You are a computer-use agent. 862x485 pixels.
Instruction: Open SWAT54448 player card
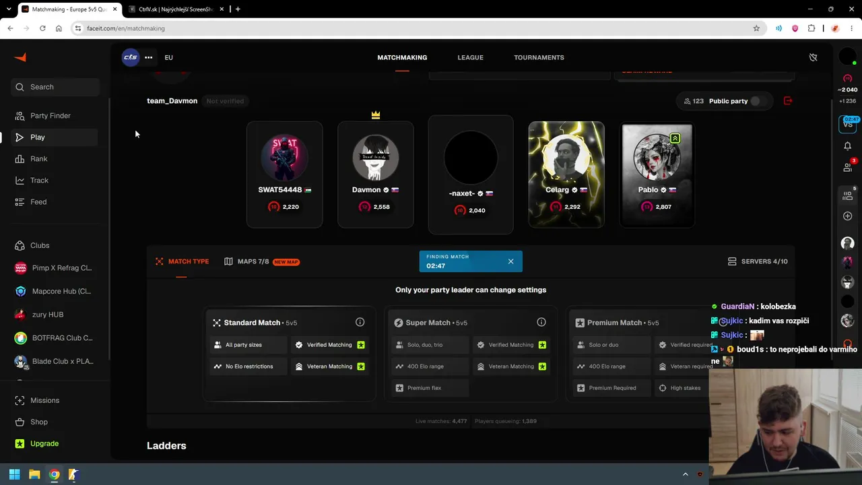pos(284,174)
